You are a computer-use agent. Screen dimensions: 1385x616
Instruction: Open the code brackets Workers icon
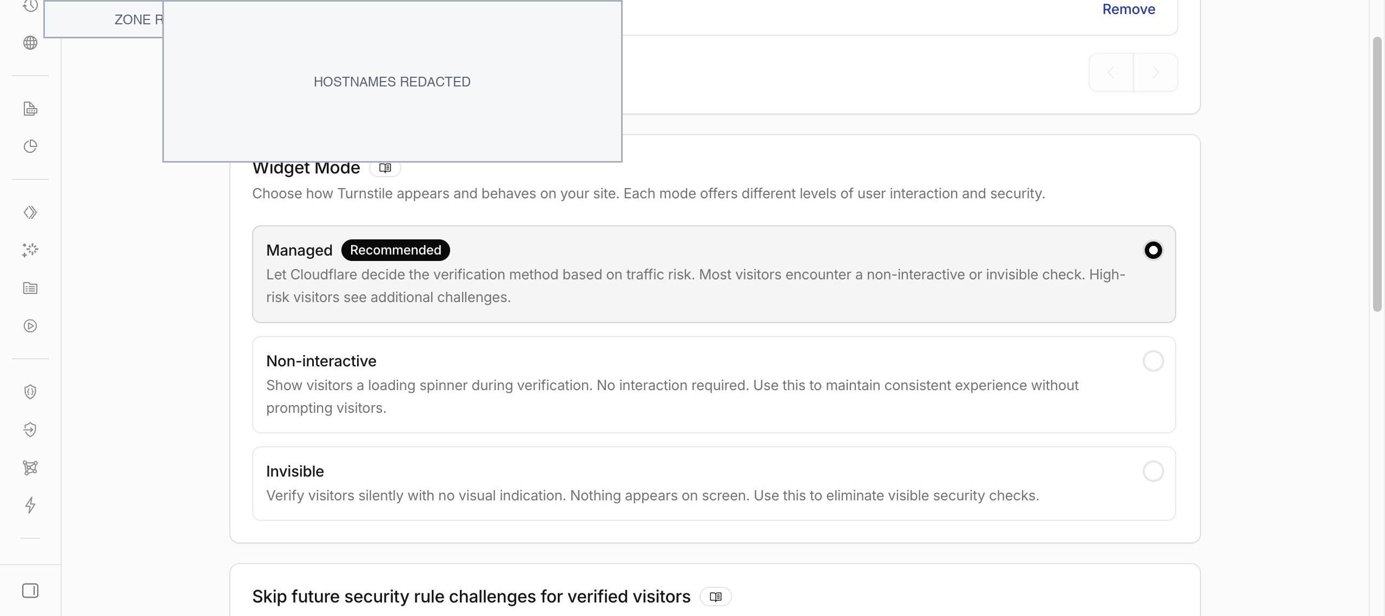(x=30, y=212)
